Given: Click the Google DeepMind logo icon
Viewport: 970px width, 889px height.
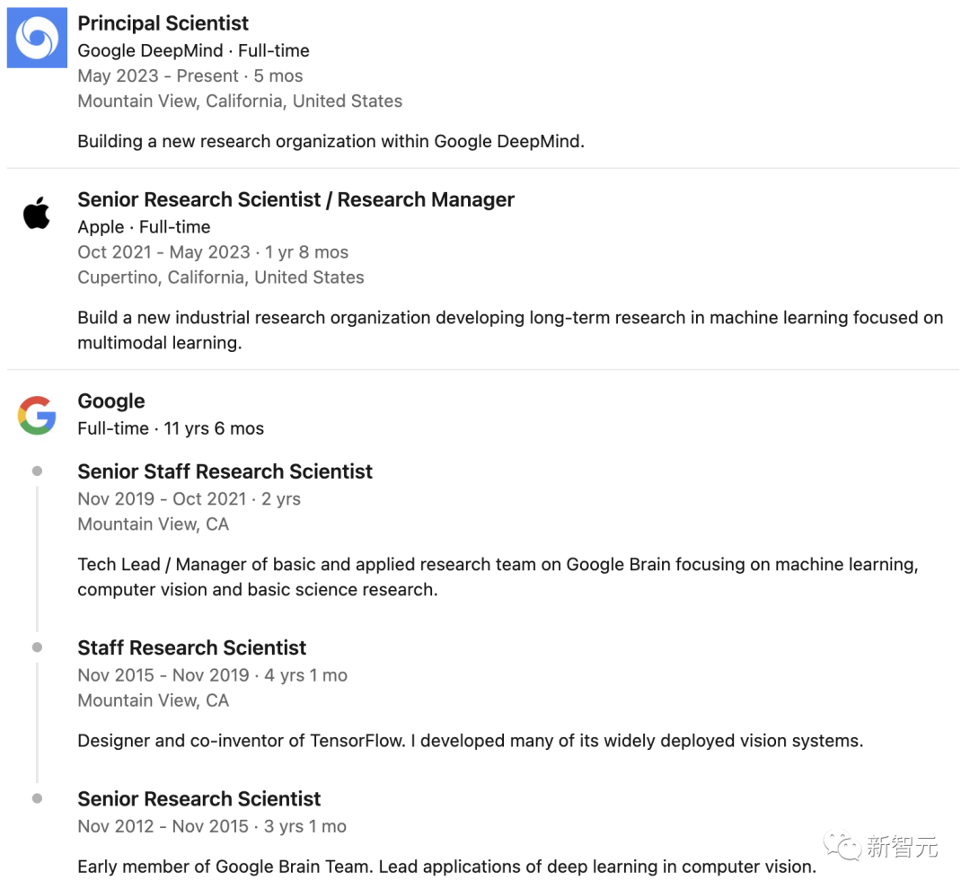Looking at the screenshot, I should [37, 38].
